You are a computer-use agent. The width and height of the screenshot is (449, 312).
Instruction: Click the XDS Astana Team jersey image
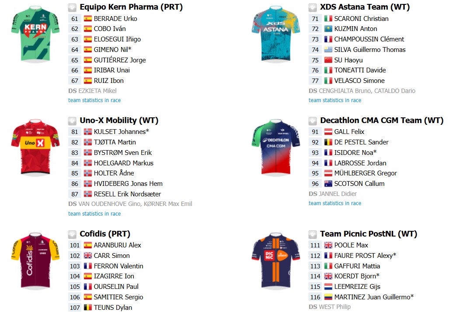pos(276,34)
